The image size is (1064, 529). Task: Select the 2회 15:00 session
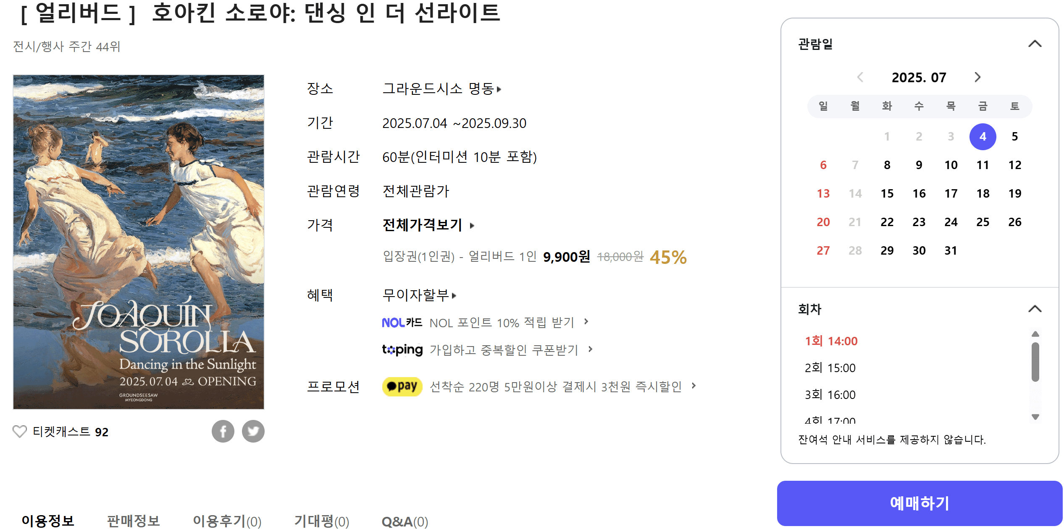(830, 368)
